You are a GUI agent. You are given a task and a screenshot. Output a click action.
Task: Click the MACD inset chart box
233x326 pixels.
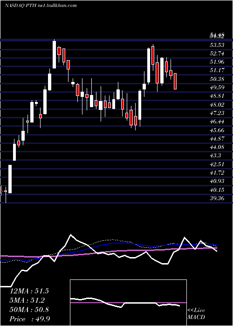[x=128, y=303]
